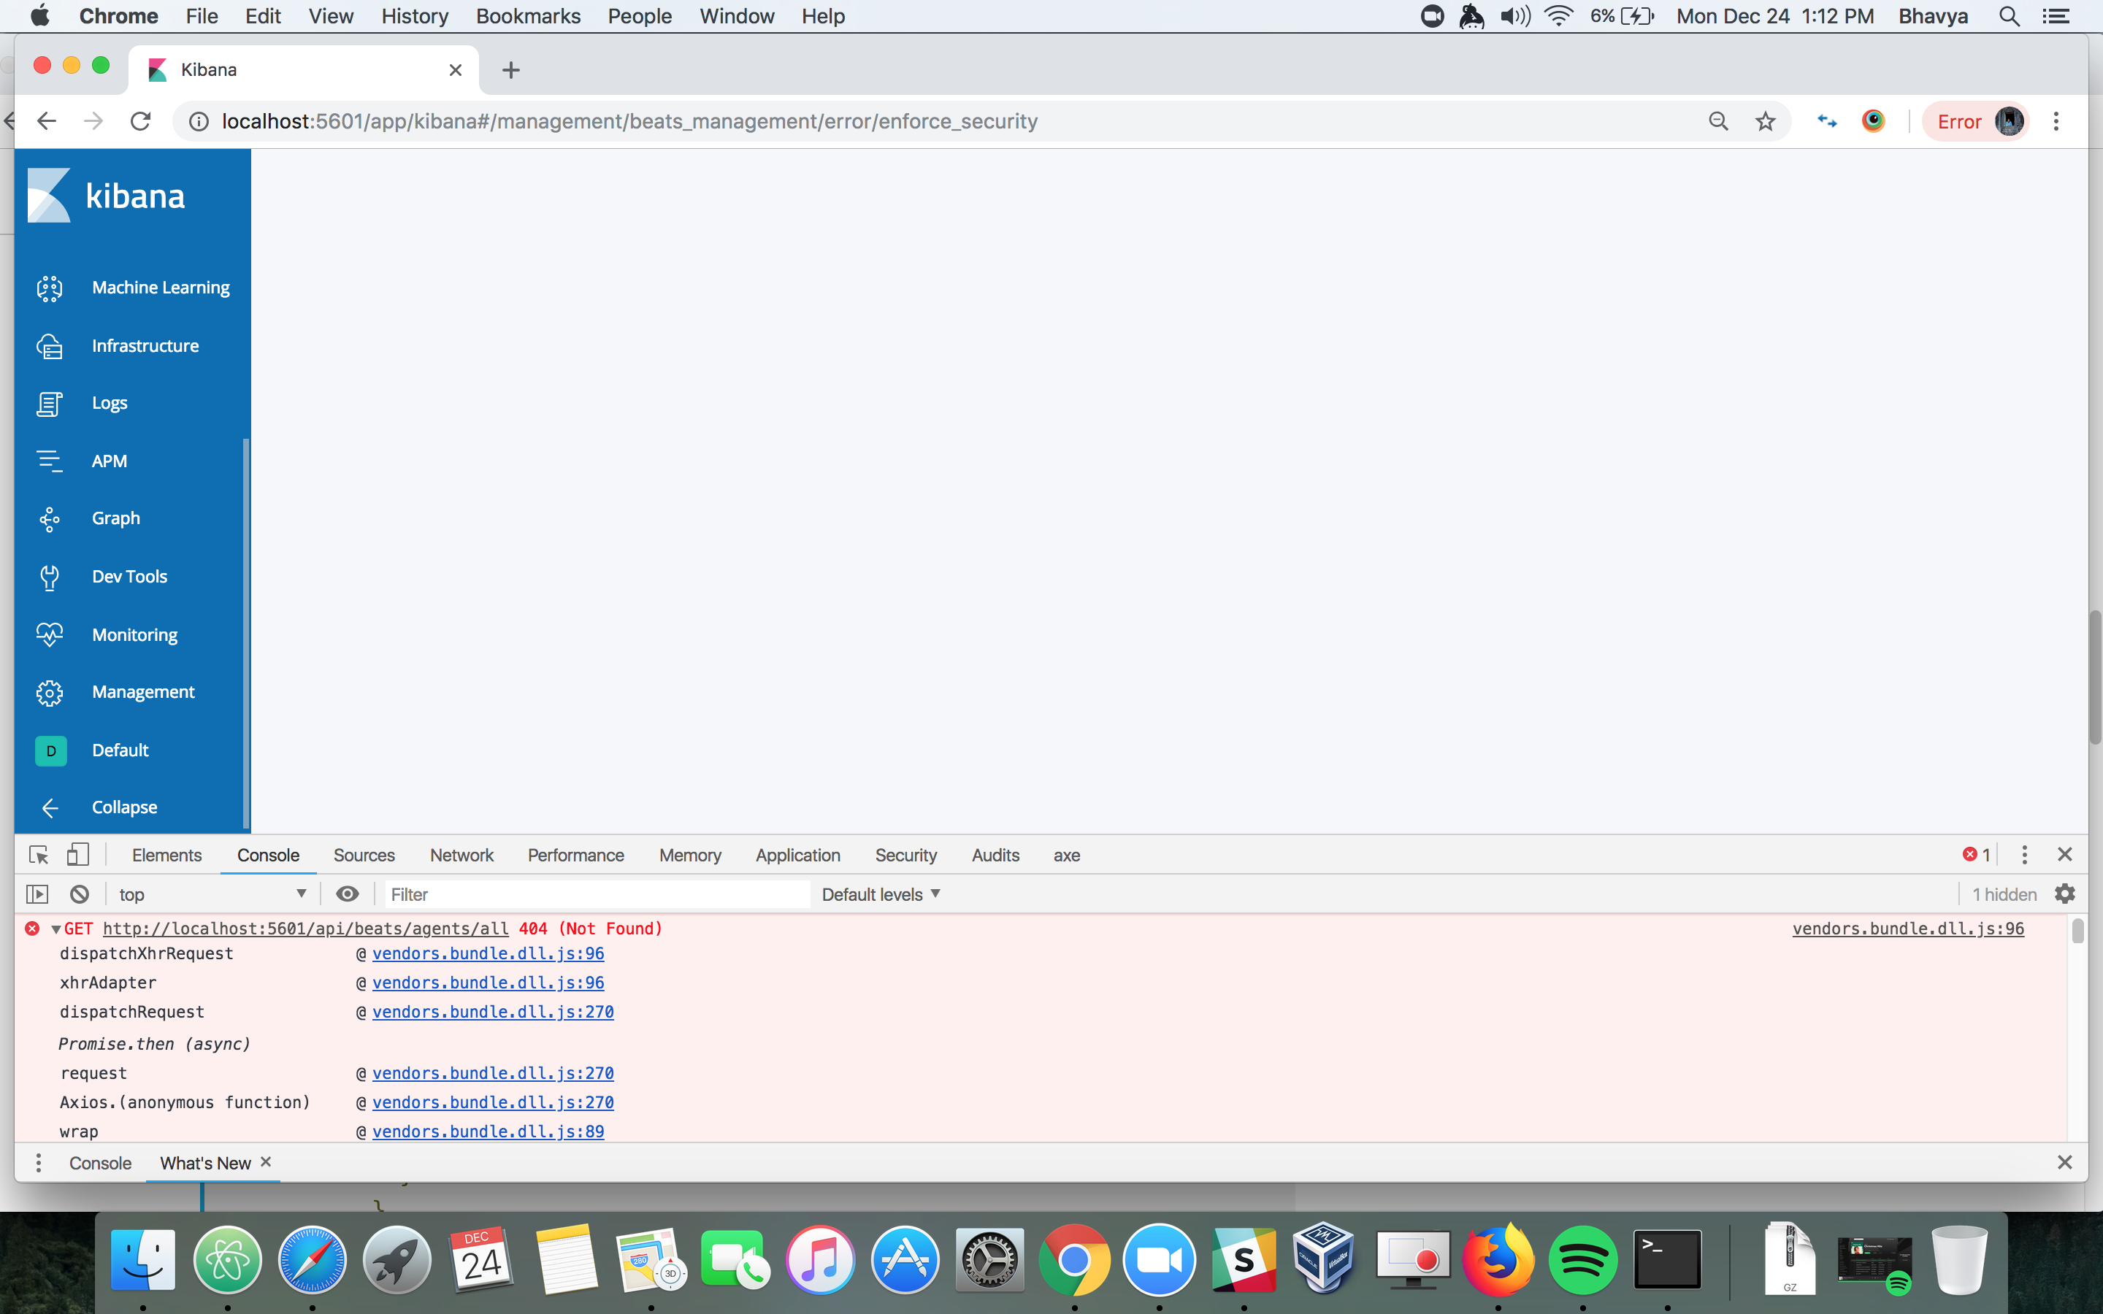2103x1314 pixels.
Task: Open vendors.bundle.dll.js:96 source link
Action: point(488,953)
